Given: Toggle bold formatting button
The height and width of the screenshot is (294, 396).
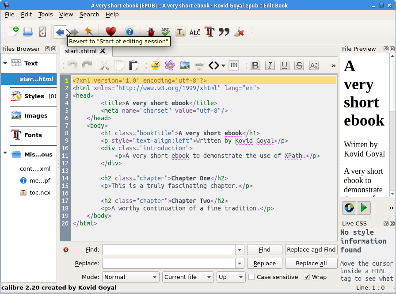Looking at the screenshot, I should pos(255,65).
